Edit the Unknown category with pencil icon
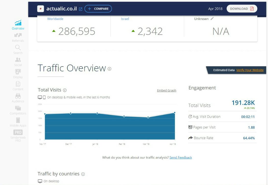The height and width of the screenshot is (185, 268). [212, 19]
